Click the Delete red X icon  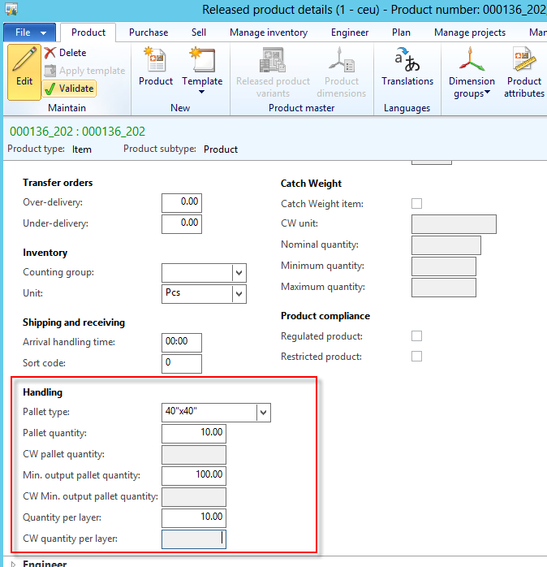[50, 53]
